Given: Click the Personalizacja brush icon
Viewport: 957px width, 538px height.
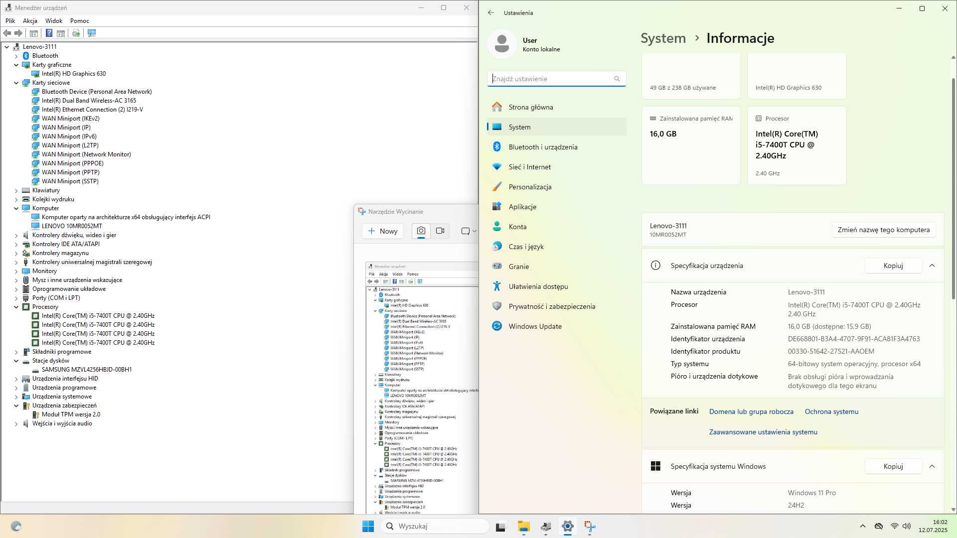Looking at the screenshot, I should click(497, 186).
